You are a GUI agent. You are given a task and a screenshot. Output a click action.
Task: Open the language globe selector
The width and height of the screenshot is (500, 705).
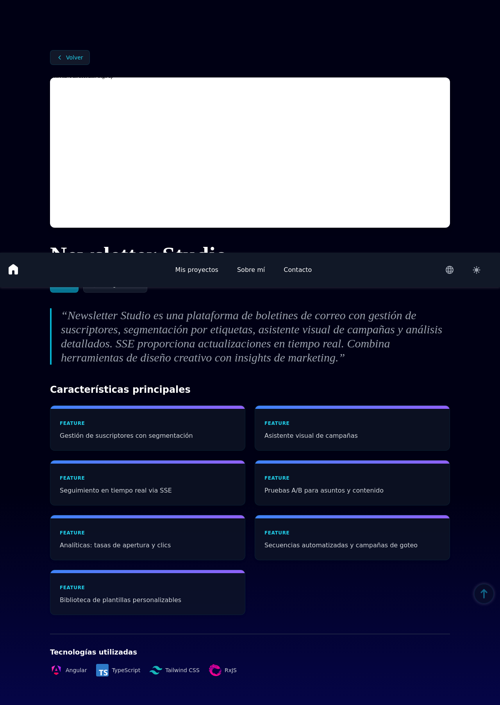(450, 270)
